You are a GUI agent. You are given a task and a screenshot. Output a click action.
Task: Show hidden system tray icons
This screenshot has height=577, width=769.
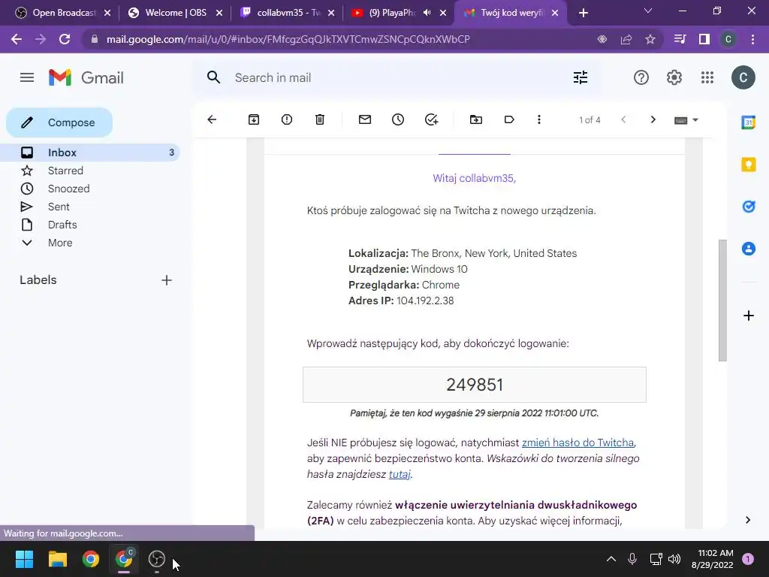[611, 559]
